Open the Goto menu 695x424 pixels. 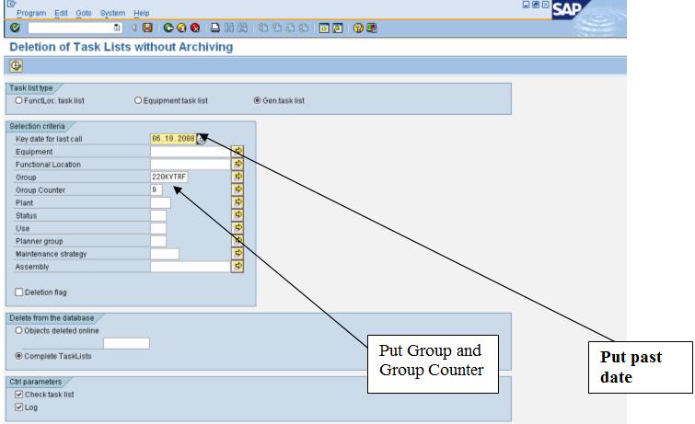pyautogui.click(x=84, y=13)
